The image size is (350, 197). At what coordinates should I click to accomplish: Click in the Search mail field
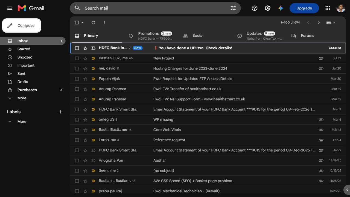(x=155, y=8)
